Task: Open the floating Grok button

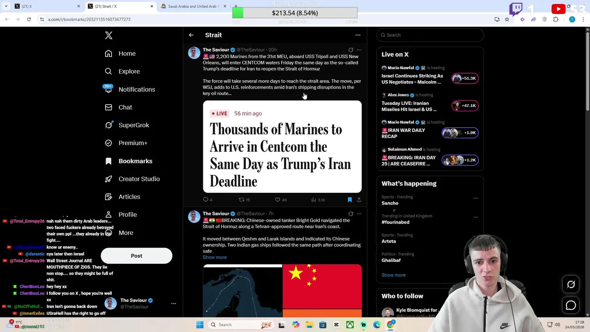Action: [x=571, y=285]
